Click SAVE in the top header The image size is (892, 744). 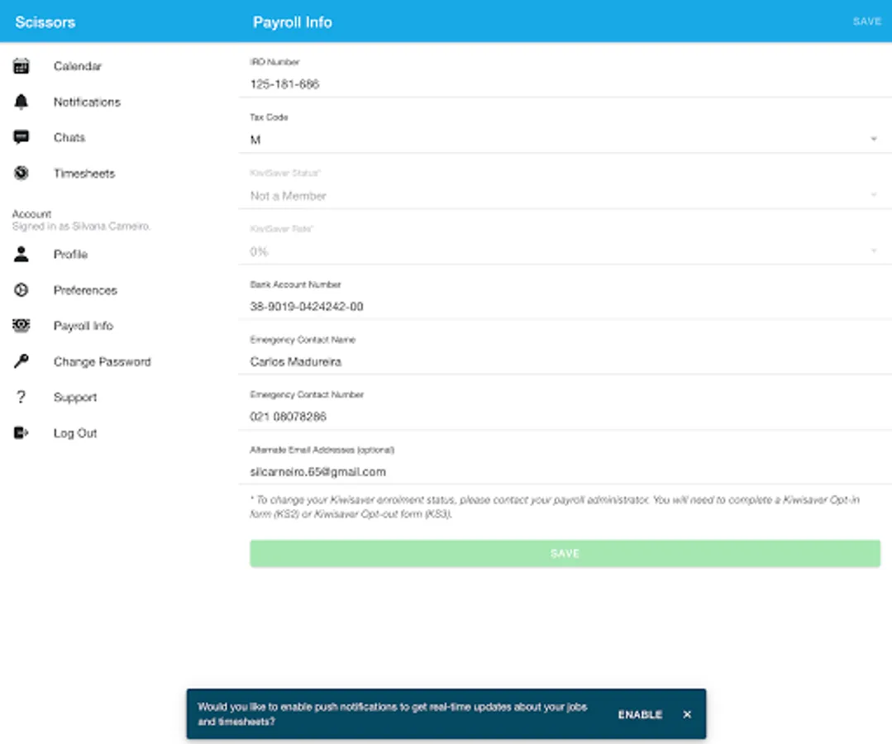[x=867, y=21]
